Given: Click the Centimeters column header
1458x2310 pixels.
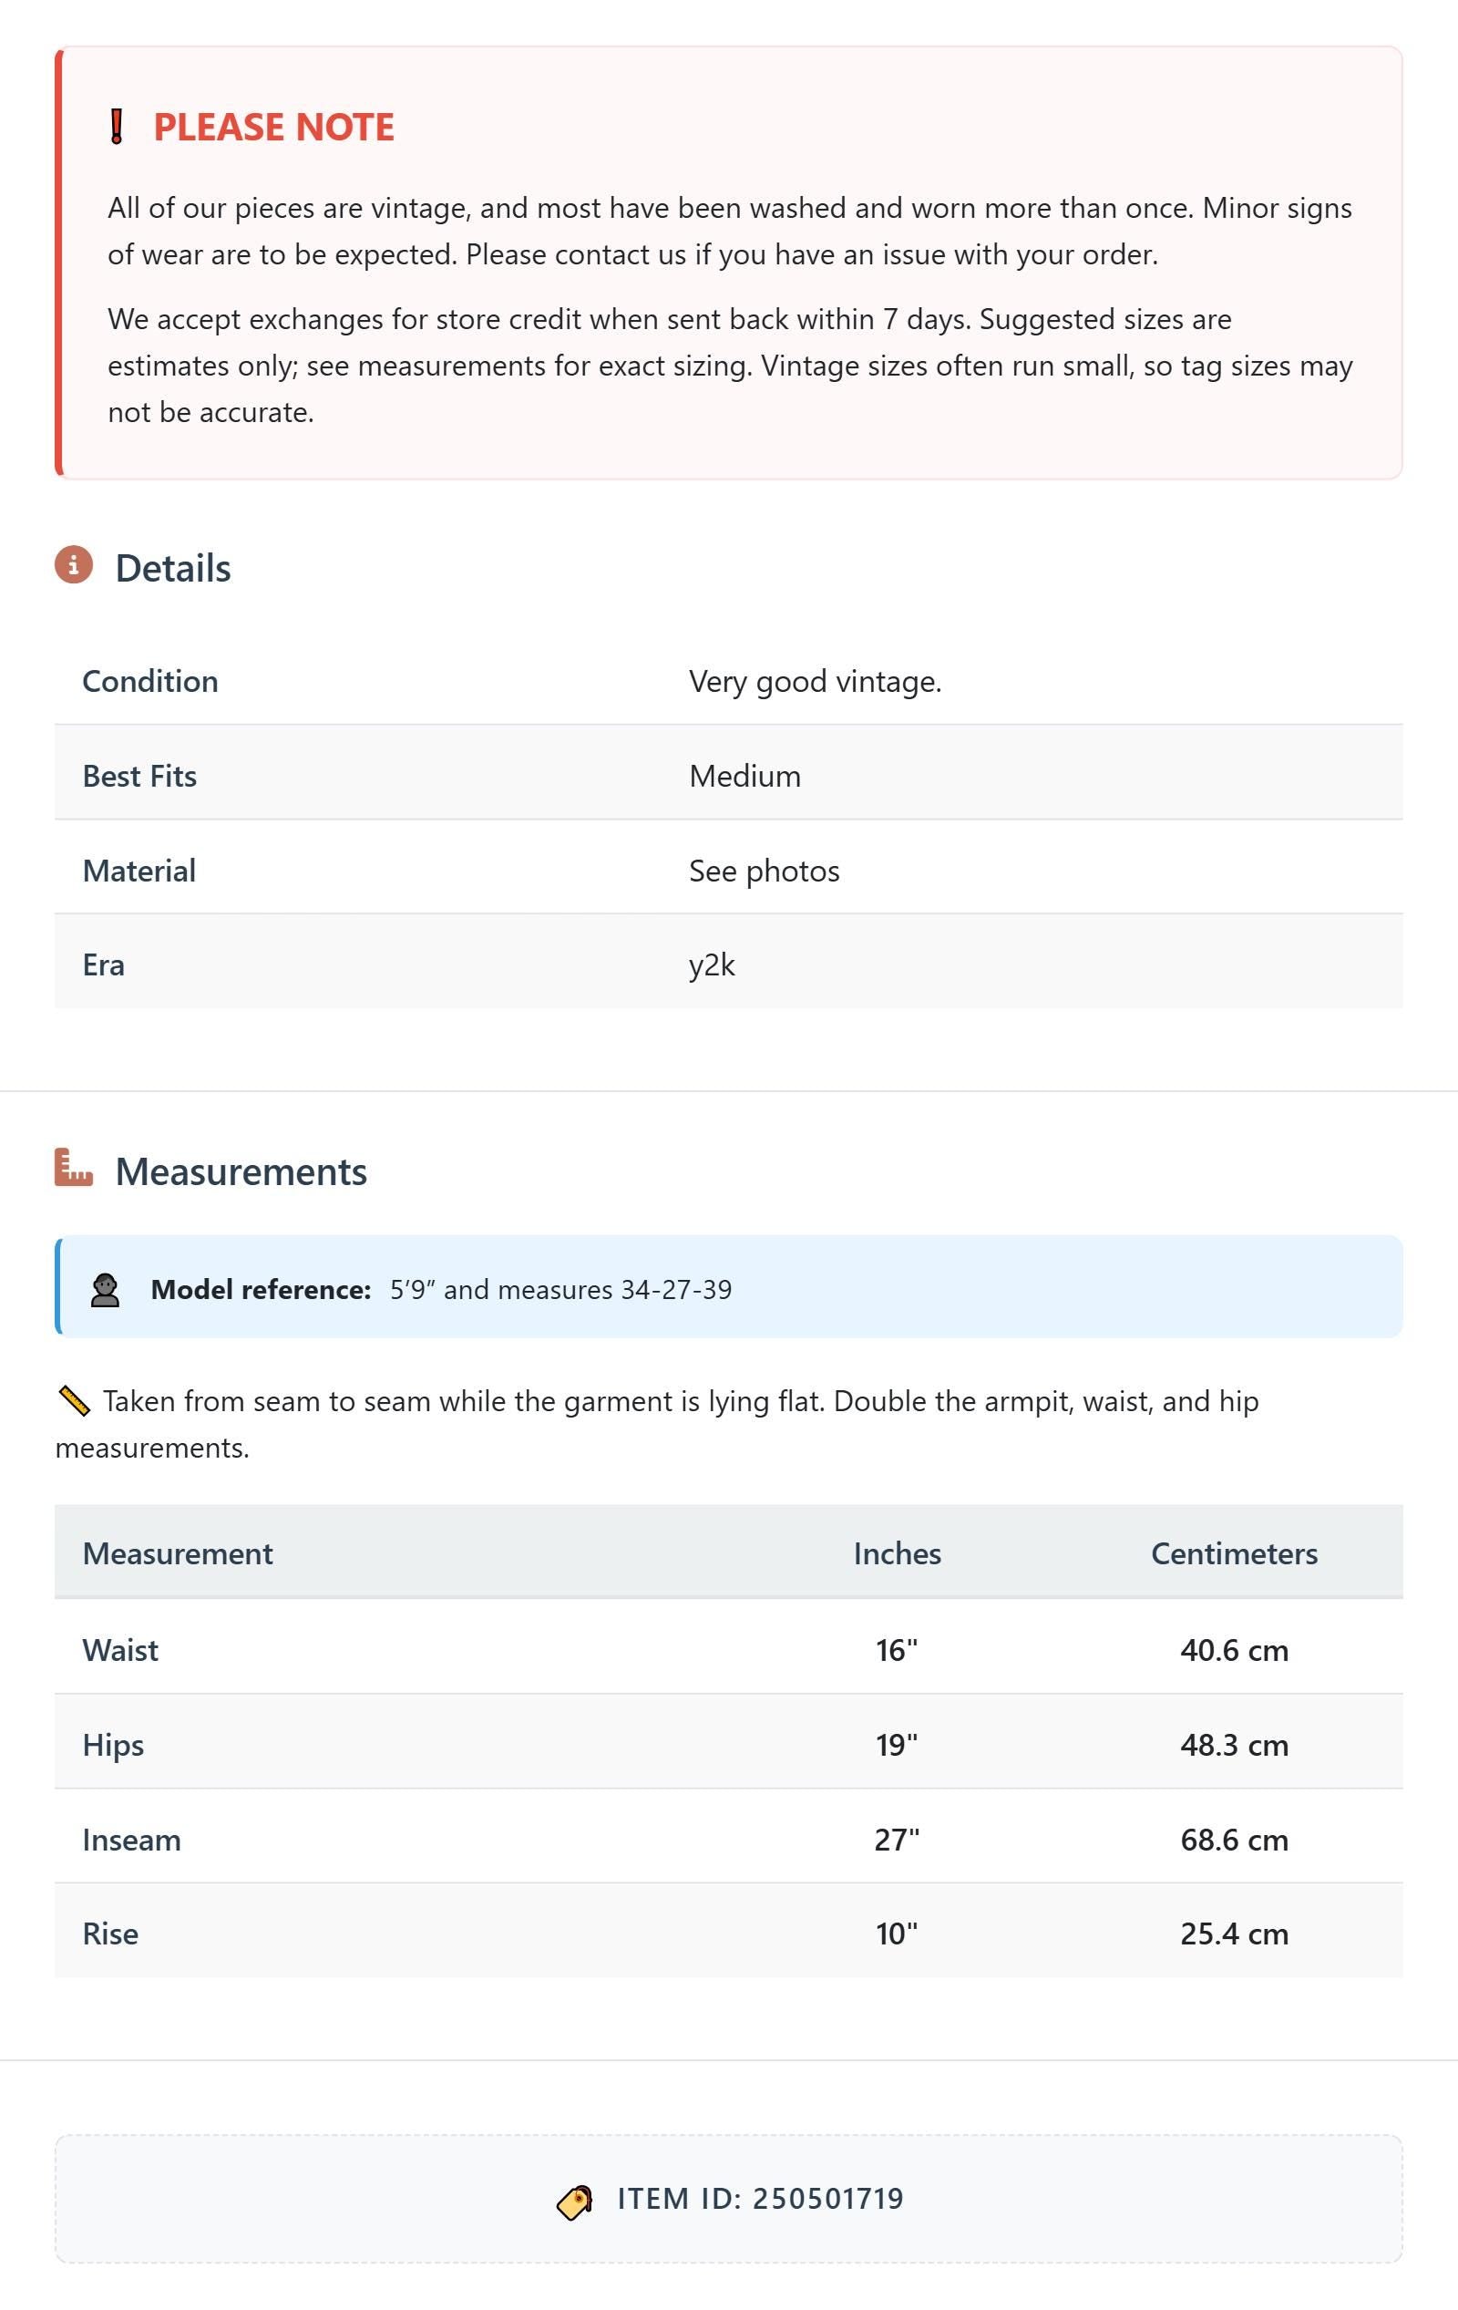Looking at the screenshot, I should point(1234,1553).
